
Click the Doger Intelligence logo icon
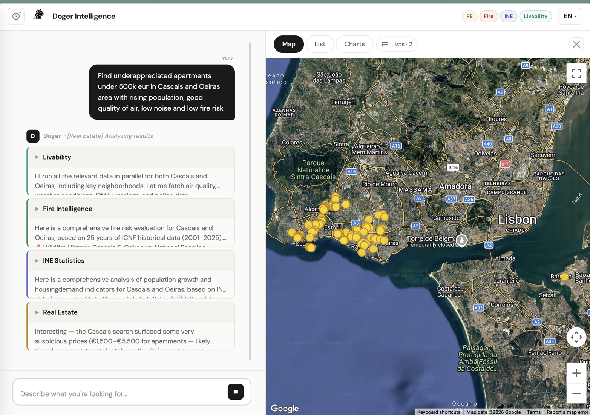38,15
